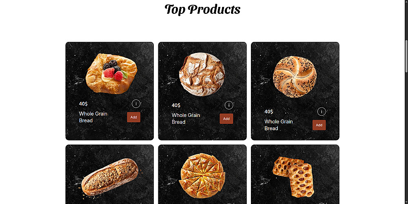Add the seeded swirl roll to cart
Screen dimensions: 408x204
coord(319,125)
